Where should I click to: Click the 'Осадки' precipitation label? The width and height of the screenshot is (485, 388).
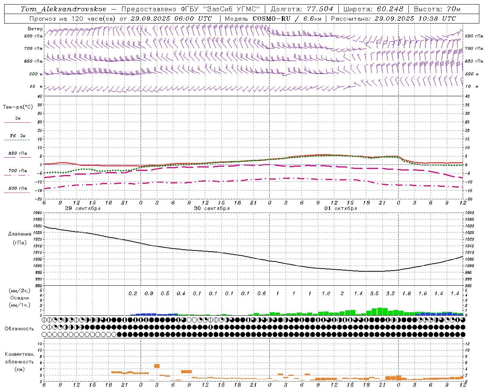19,298
